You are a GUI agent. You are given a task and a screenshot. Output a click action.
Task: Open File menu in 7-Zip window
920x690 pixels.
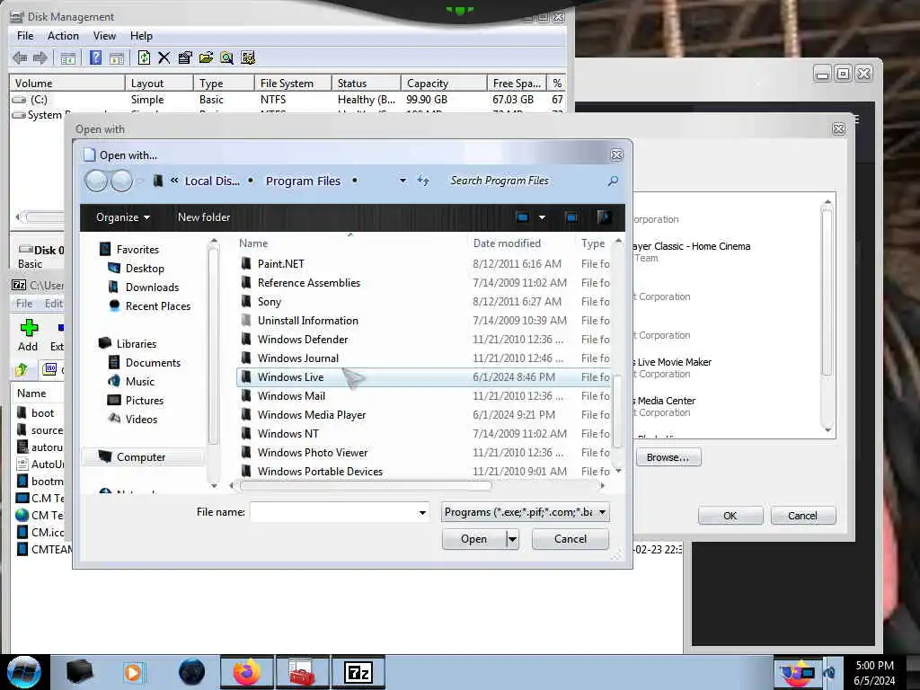(24, 304)
